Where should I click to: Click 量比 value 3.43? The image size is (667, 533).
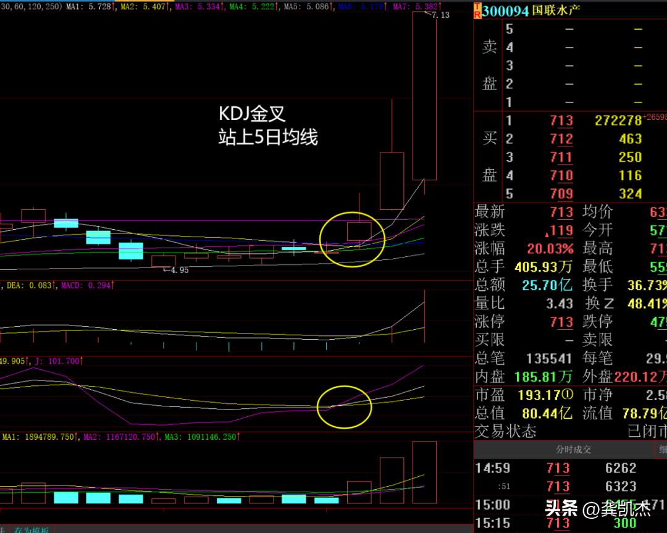click(560, 303)
